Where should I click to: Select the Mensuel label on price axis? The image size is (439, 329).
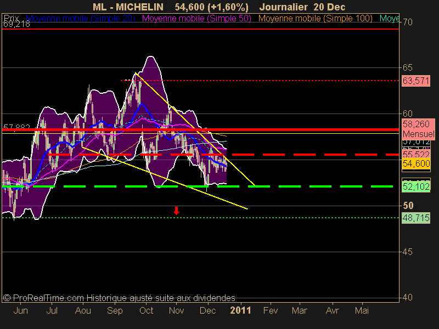pos(418,134)
